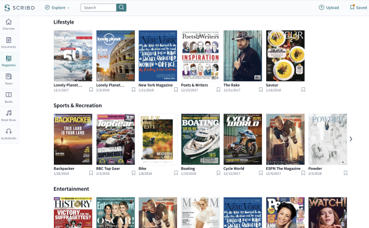Image resolution: width=369 pixels, height=228 pixels.
Task: Open the Poets & Writers Inspiration cover
Action: click(x=201, y=56)
